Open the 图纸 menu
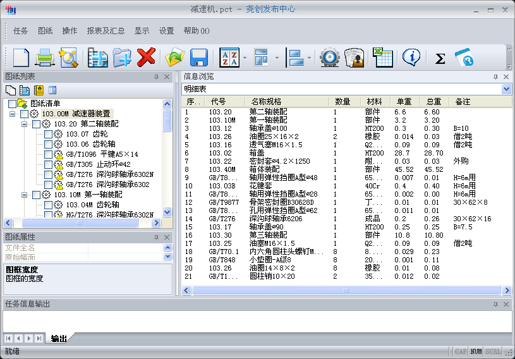 point(45,30)
